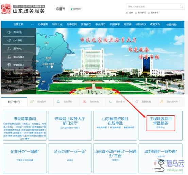The image size is (188, 175).
Task: Open 政策文件 in the navigation bar
Action: tap(155, 24)
